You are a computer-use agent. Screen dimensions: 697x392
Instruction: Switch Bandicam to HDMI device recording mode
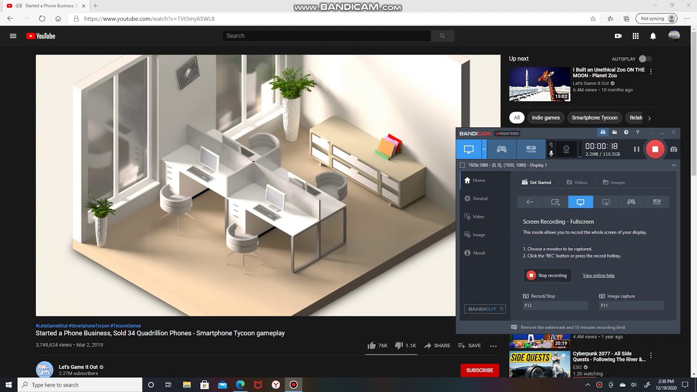click(x=531, y=149)
